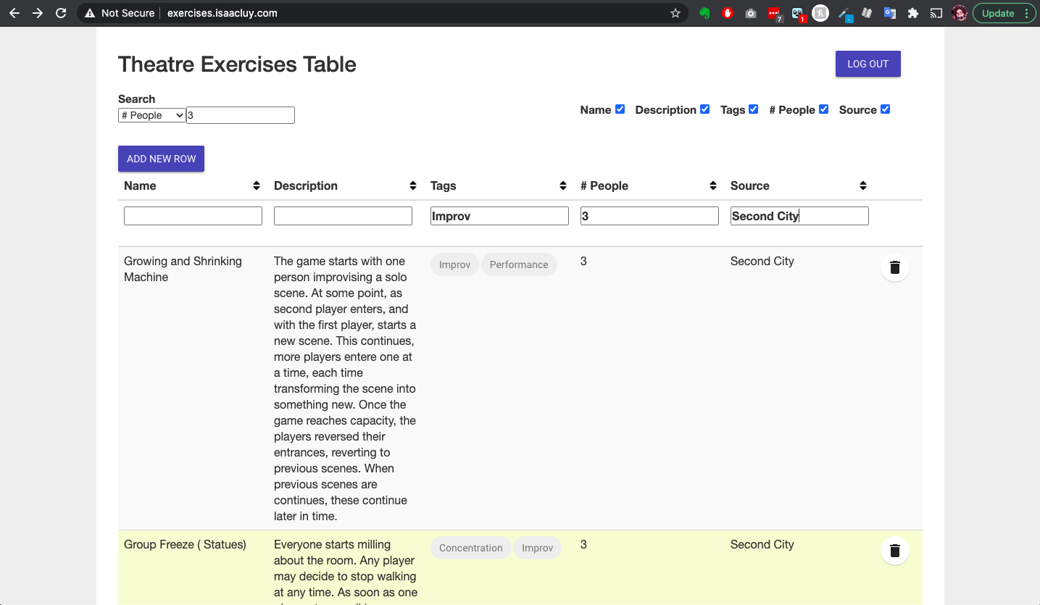Sort table by Name column arrows

point(257,186)
